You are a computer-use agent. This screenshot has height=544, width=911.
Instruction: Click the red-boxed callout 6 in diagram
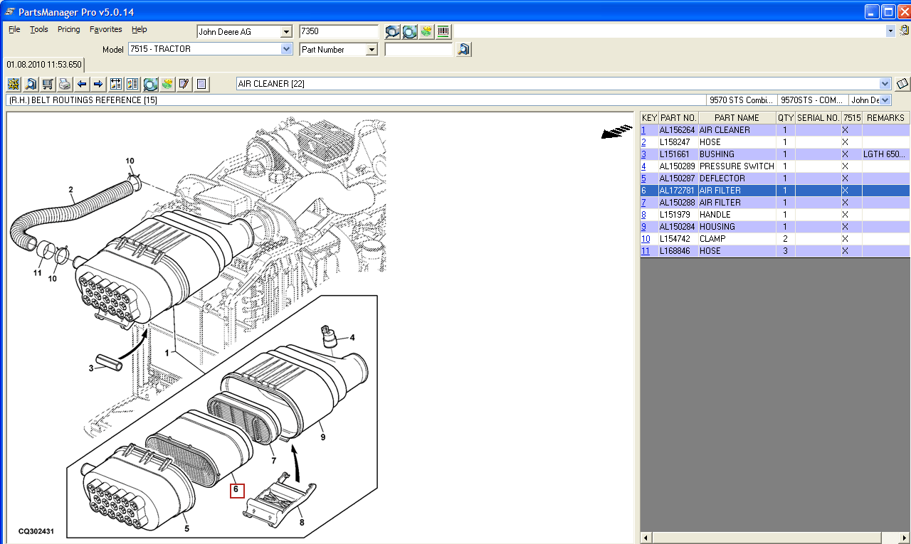click(x=236, y=490)
